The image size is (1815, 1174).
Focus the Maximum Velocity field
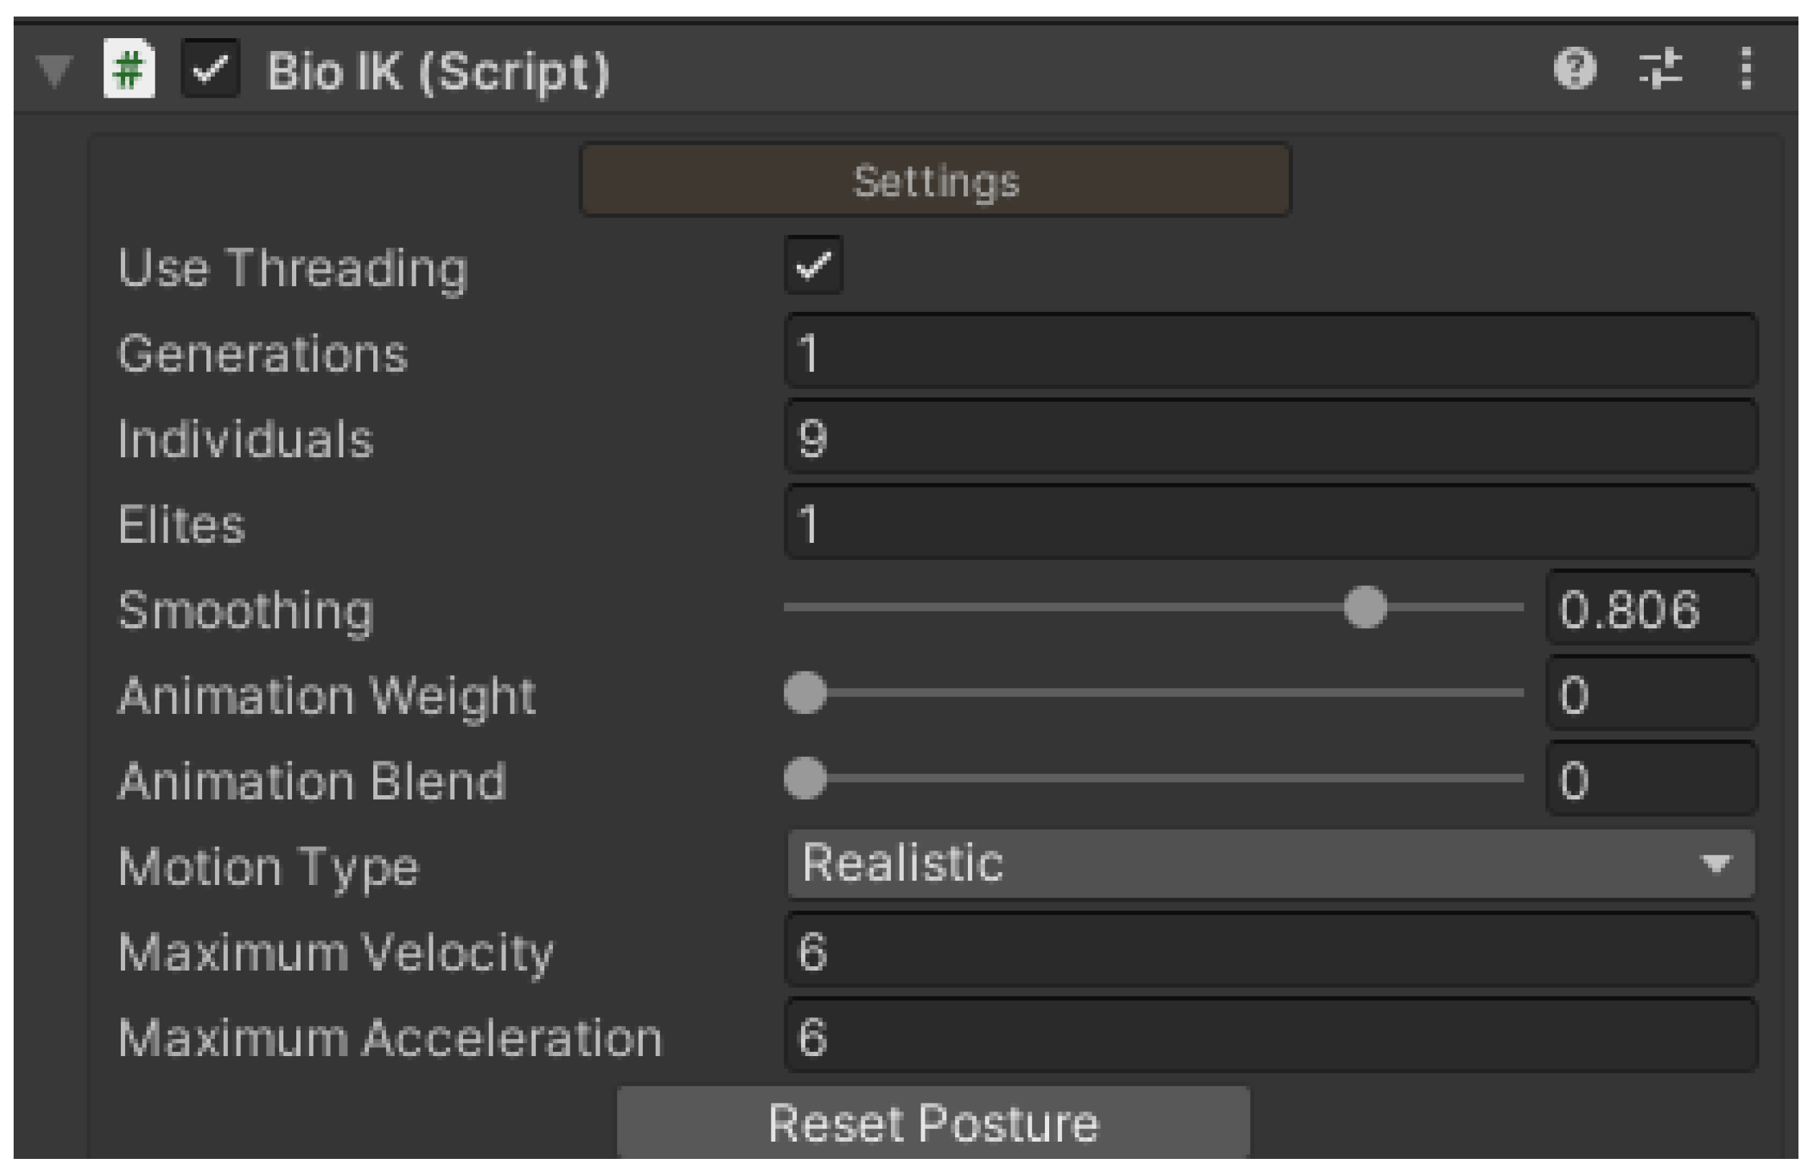tap(1270, 950)
